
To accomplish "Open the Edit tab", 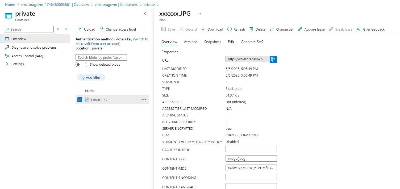I will (x=231, y=42).
